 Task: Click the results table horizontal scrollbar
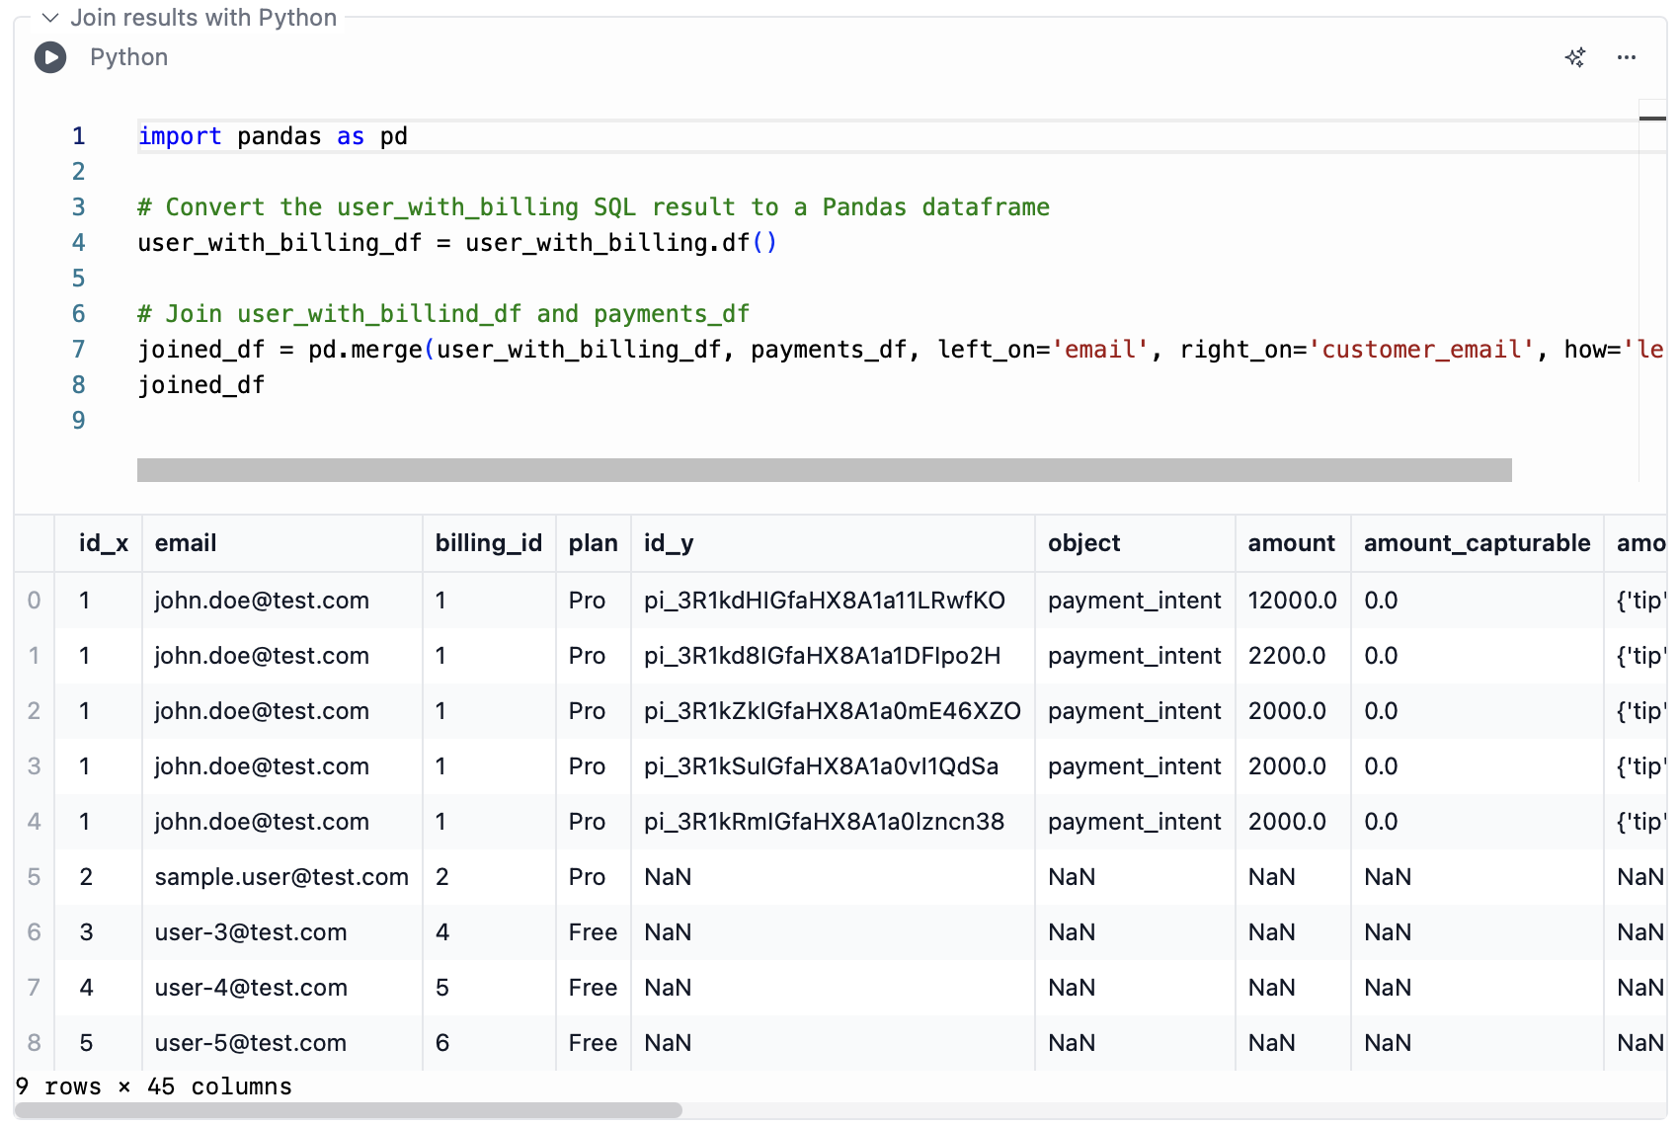pyautogui.click(x=349, y=1110)
